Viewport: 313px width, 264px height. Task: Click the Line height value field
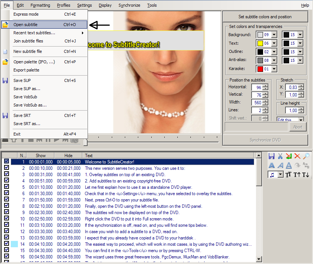coord(292,110)
